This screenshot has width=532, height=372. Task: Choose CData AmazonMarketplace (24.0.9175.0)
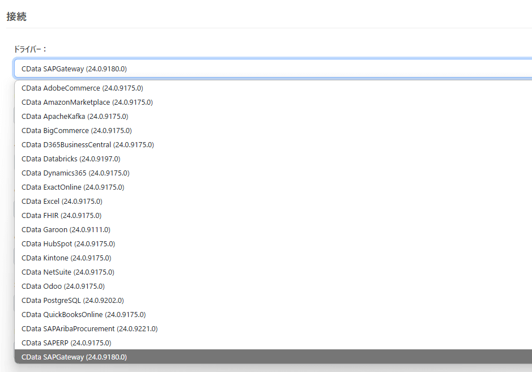click(273, 102)
